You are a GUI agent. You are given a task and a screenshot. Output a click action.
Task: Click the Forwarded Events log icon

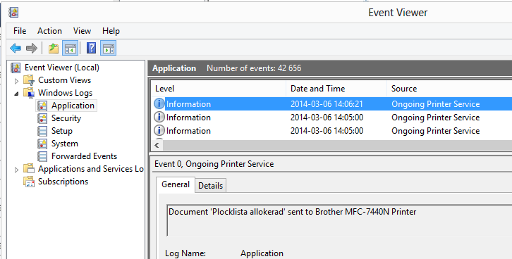tap(42, 156)
